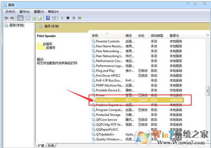Click the gear icon beside QTUpdateSrv
Screen dimensions: 211x148
coord(93,134)
